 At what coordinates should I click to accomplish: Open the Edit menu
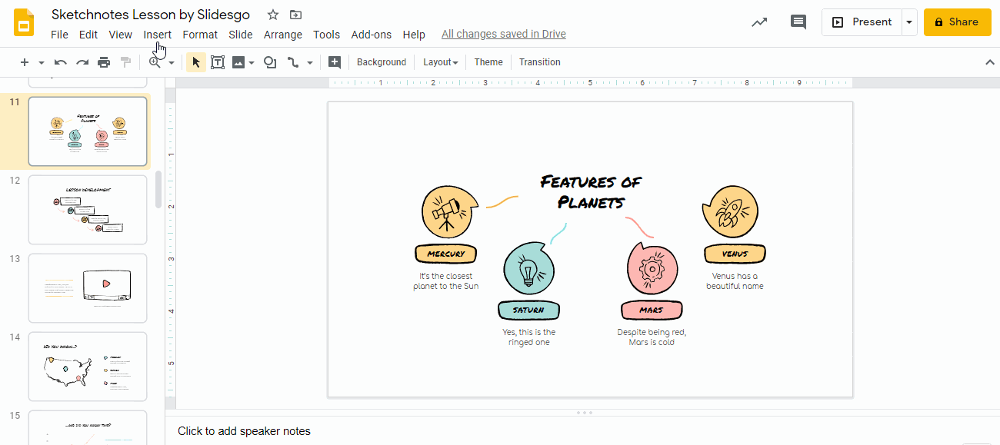click(88, 35)
